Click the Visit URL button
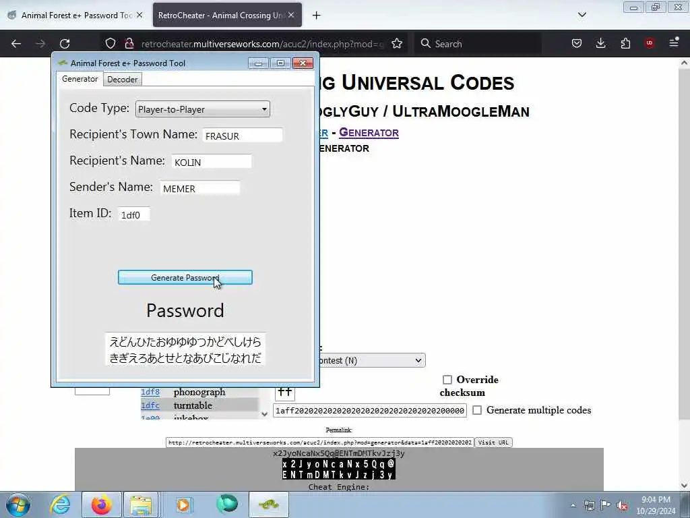Image resolution: width=690 pixels, height=518 pixels. pyautogui.click(x=493, y=442)
